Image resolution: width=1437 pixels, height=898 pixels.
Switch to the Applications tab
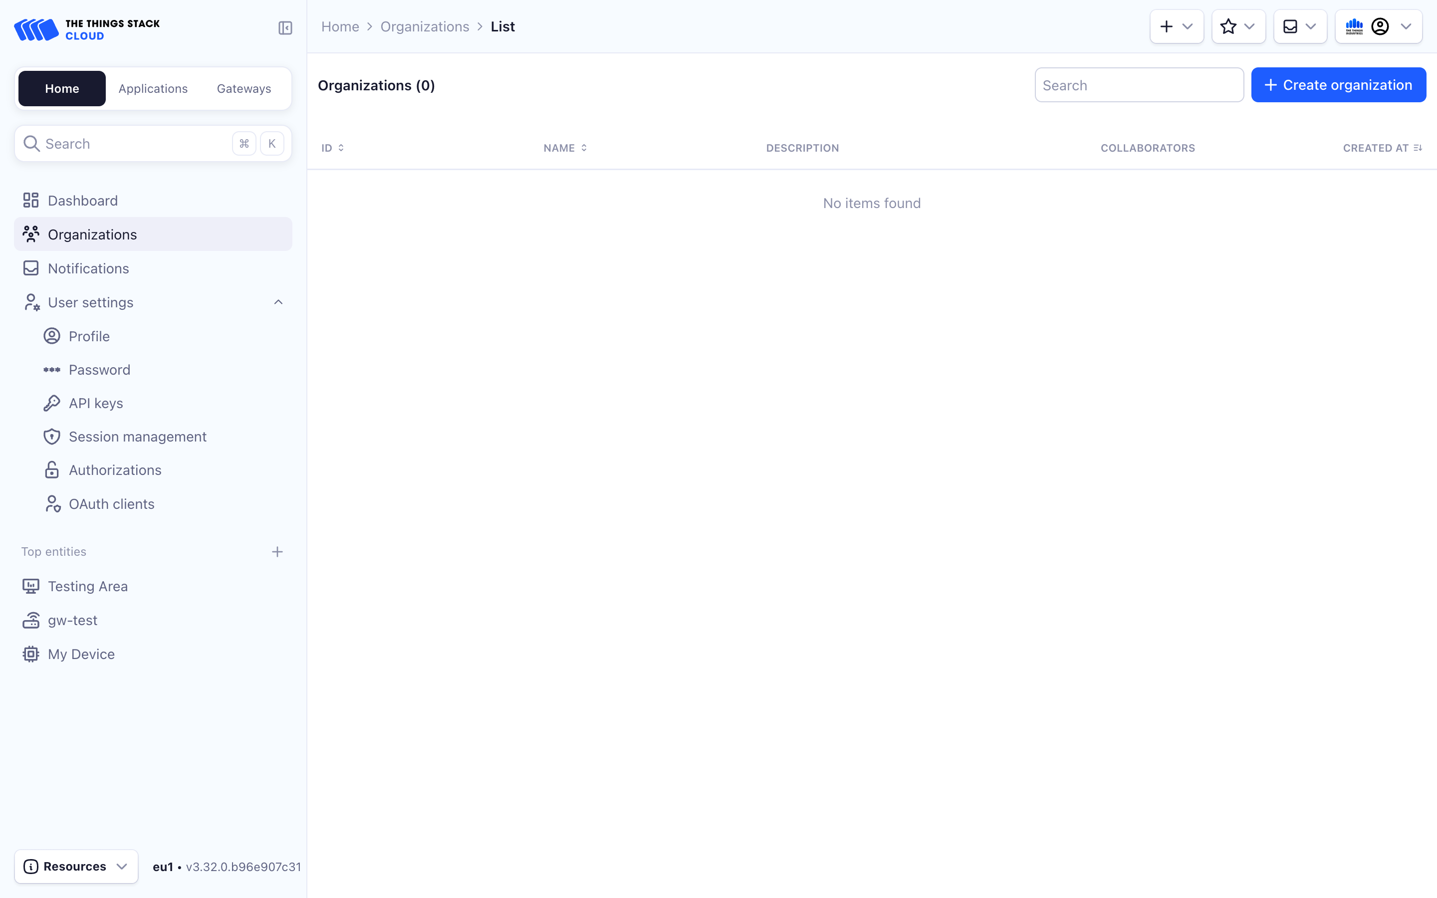coord(153,88)
